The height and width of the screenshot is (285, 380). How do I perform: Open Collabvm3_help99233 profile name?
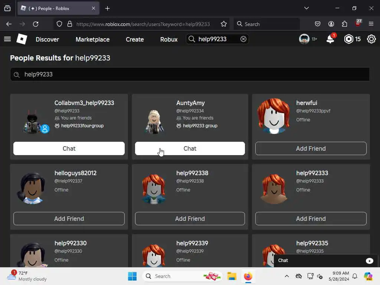pyautogui.click(x=84, y=103)
